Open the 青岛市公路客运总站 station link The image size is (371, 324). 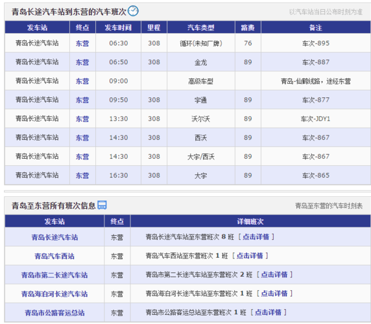pos(54,312)
